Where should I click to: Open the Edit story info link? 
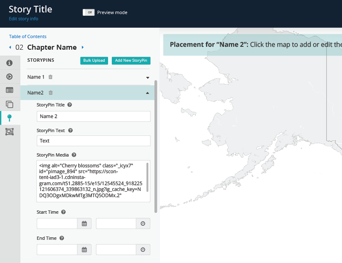tap(24, 19)
